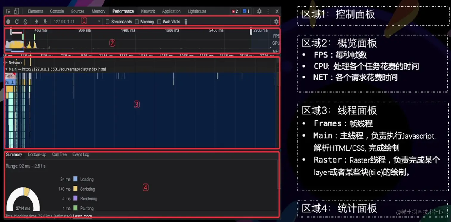Switch to the Lighthouse tab
Image resolution: width=451 pixels, height=222 pixels.
pyautogui.click(x=197, y=11)
